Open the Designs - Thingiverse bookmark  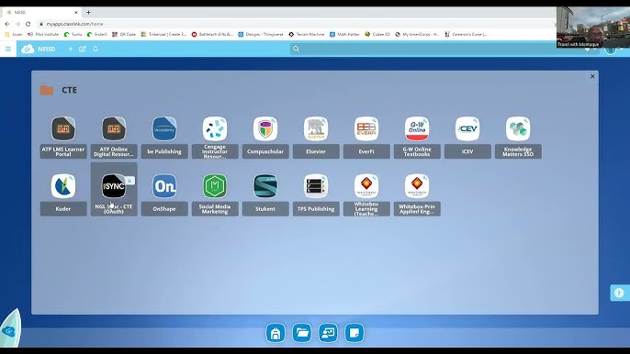click(x=261, y=35)
